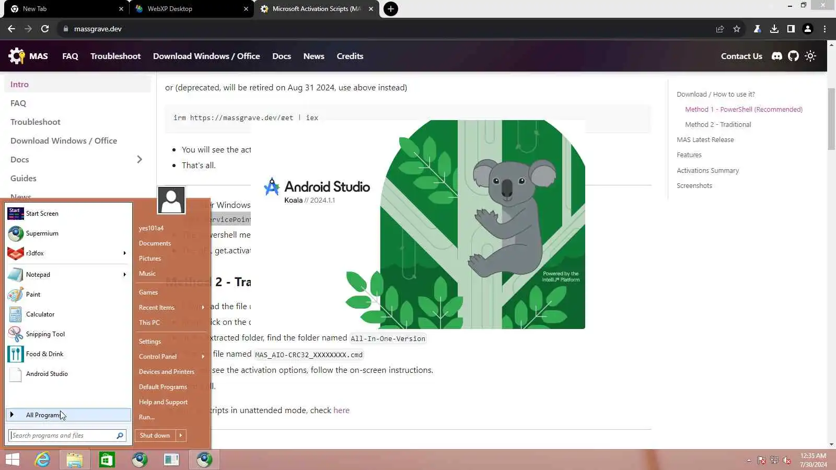Open Paint from the Start menu
Viewport: 836px width, 470px height.
[x=68, y=295]
